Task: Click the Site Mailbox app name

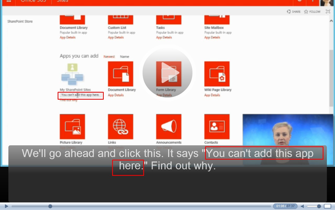Action: point(214,28)
